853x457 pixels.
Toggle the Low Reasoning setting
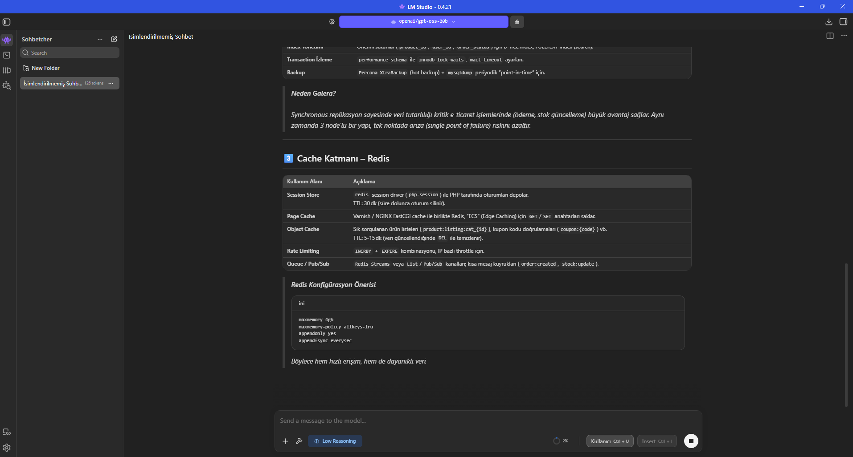click(x=335, y=441)
